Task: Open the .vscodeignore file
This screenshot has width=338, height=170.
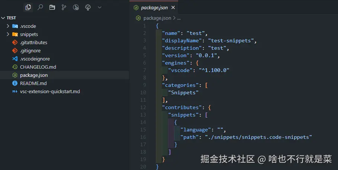Action: pos(35,59)
